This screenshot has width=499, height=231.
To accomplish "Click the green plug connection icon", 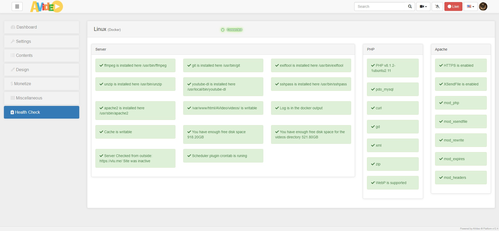I will [x=223, y=30].
